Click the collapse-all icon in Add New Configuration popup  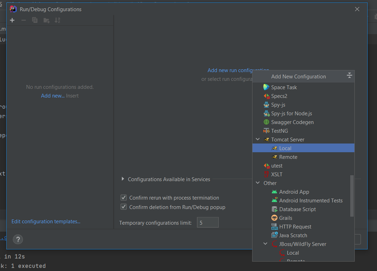pyautogui.click(x=349, y=75)
